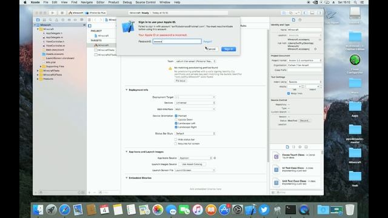Open the Devices dropdown
The width and height of the screenshot is (388, 218).
pyautogui.click(x=195, y=103)
